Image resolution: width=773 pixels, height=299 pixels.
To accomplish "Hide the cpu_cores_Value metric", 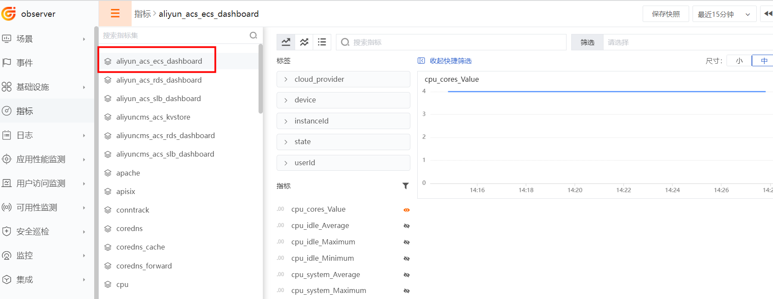I will (407, 210).
